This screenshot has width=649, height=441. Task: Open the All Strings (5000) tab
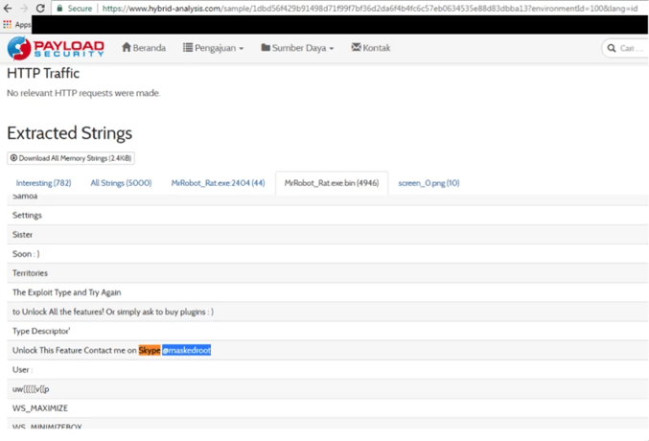121,183
